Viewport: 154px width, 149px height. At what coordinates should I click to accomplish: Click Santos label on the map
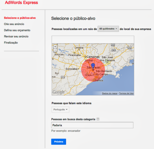(99, 80)
